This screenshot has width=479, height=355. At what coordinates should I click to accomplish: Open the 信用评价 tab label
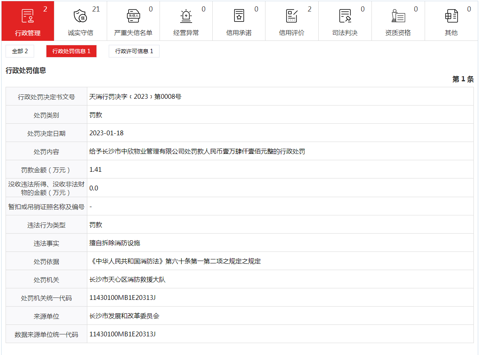point(292,33)
